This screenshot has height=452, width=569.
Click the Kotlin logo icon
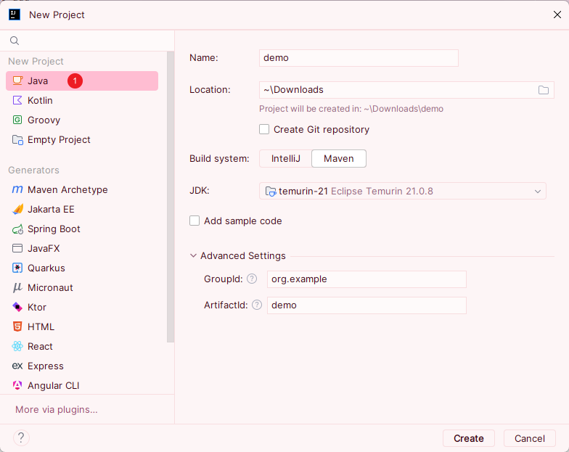coord(17,100)
